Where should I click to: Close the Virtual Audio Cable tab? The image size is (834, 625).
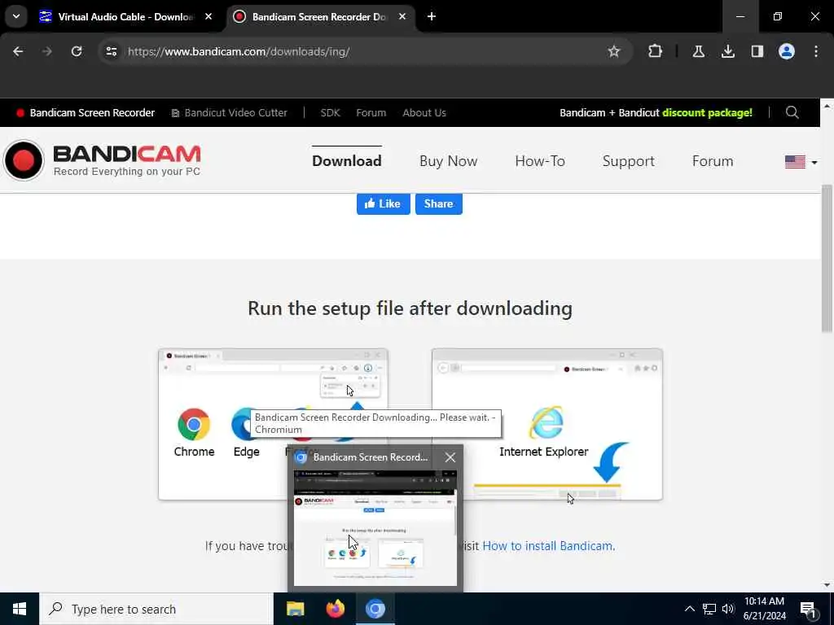pyautogui.click(x=208, y=16)
